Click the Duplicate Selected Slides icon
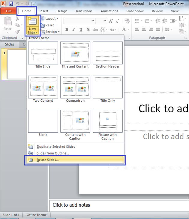Image resolution: width=189 pixels, height=219 pixels. tap(31, 146)
